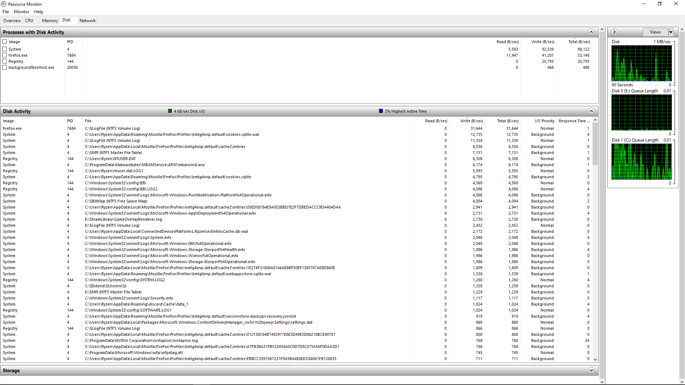Viewport: 685px width, 385px height.
Task: Select the Disk tab
Action: (66, 20)
